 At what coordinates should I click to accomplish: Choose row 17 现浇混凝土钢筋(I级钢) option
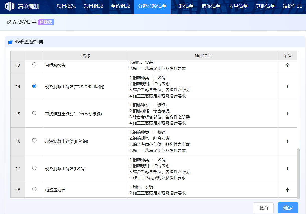coord(34,168)
